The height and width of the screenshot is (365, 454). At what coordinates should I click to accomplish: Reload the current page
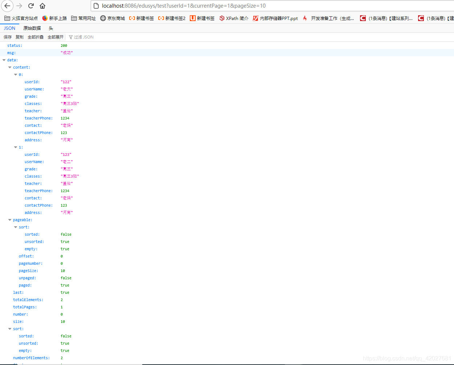[31, 6]
